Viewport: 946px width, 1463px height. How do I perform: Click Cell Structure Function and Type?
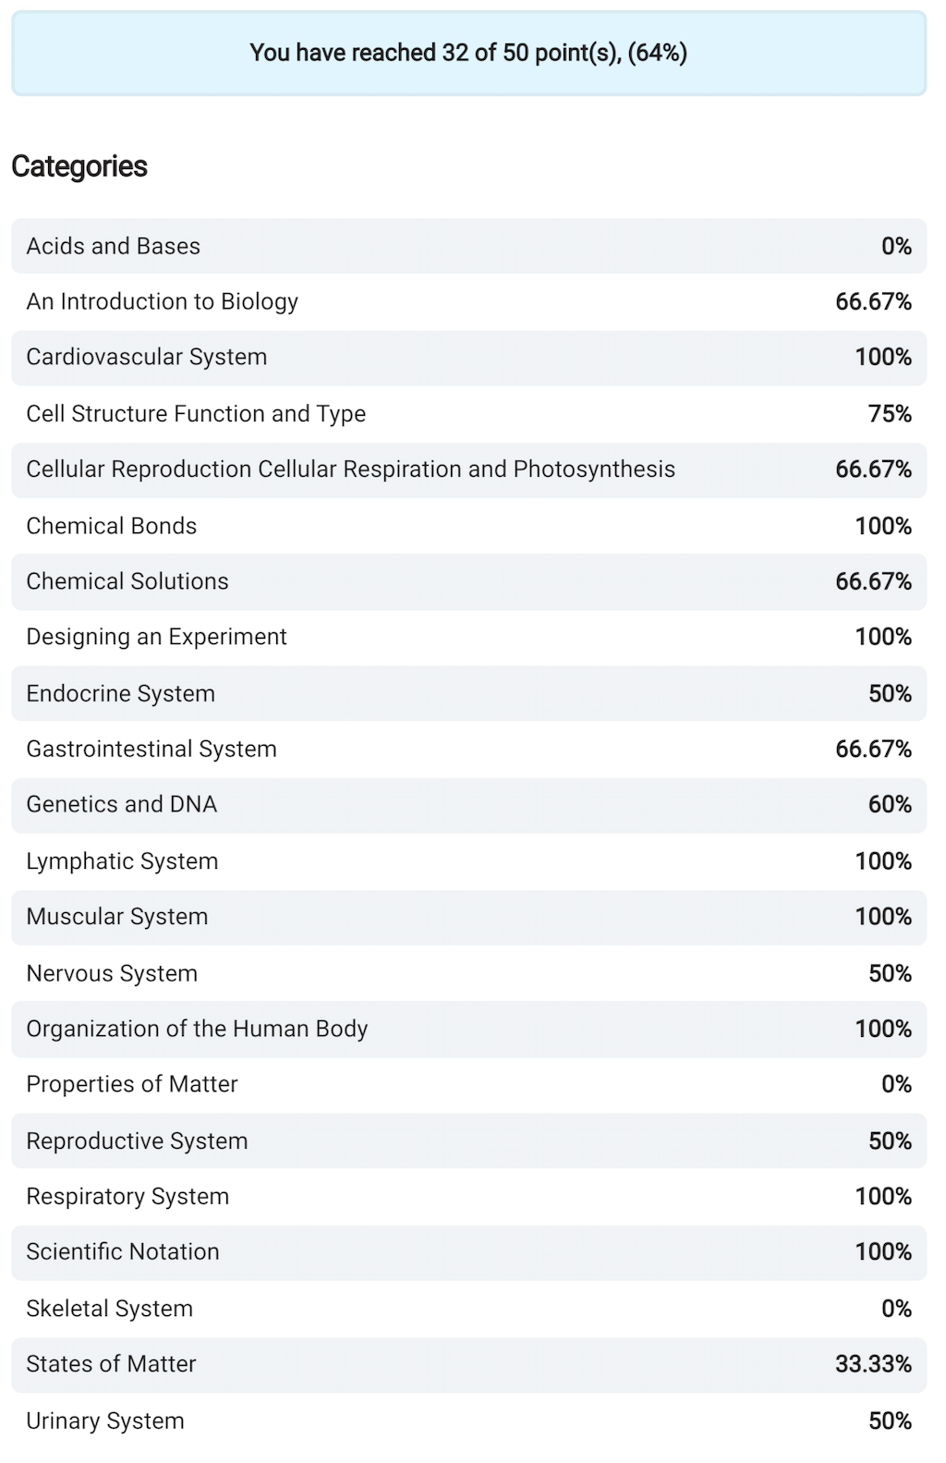tap(196, 413)
